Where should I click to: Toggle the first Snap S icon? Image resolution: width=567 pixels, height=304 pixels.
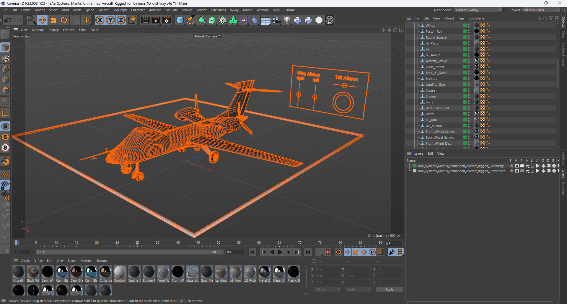click(5, 126)
